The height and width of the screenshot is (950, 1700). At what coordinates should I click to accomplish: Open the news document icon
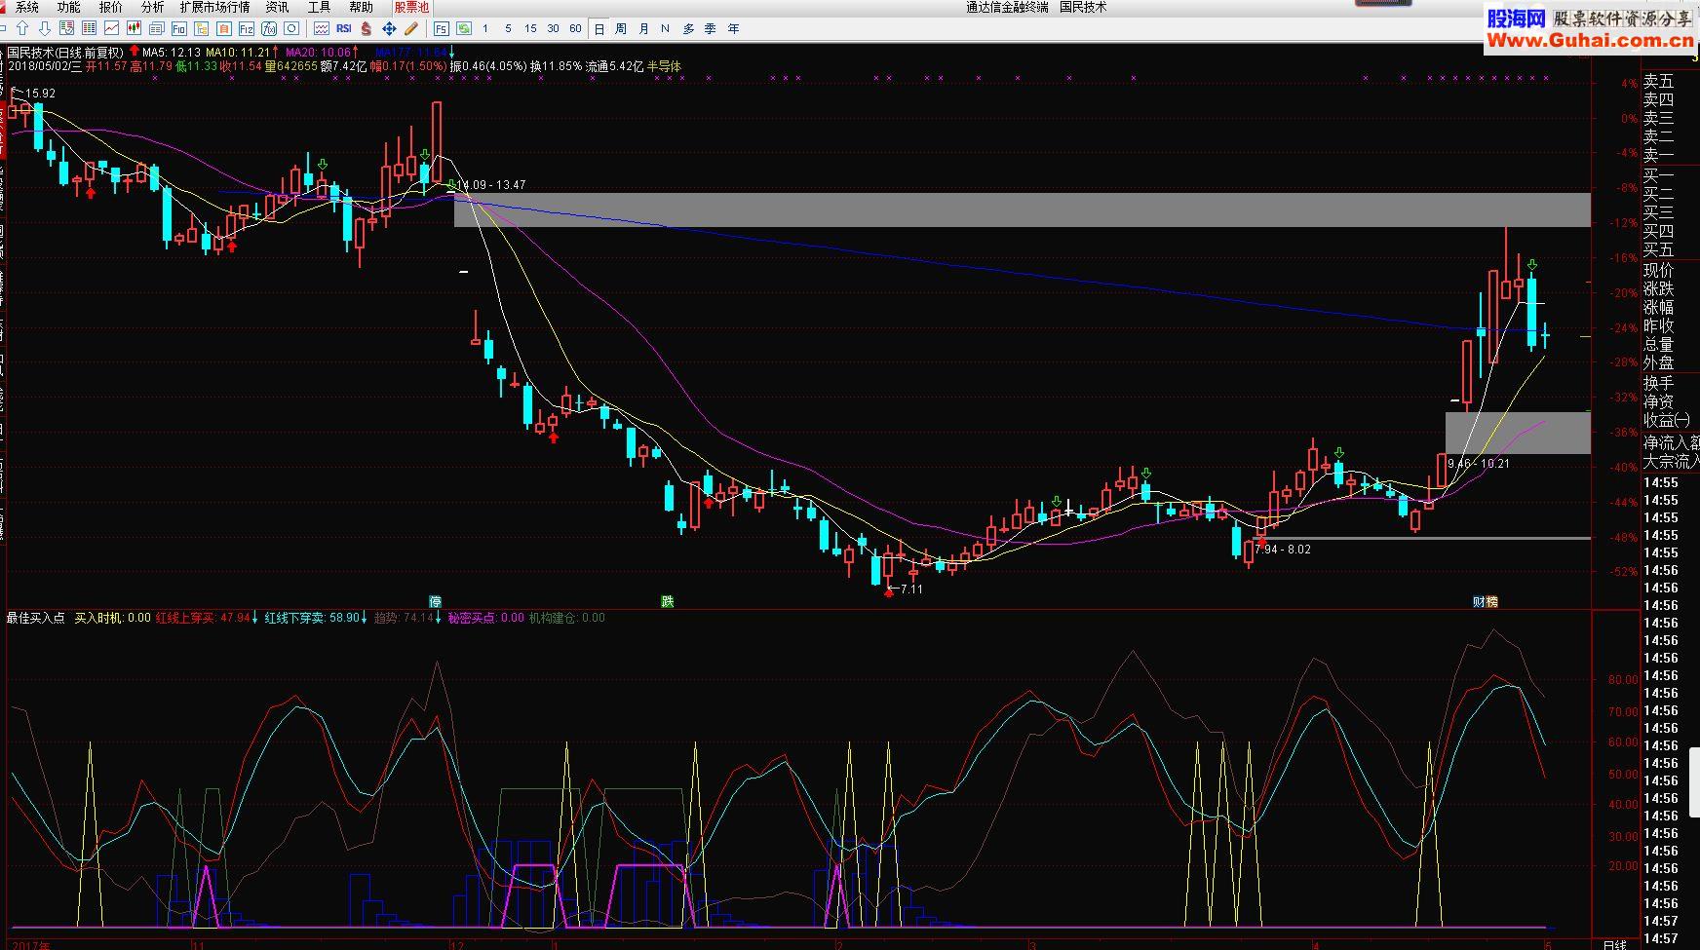[x=156, y=28]
